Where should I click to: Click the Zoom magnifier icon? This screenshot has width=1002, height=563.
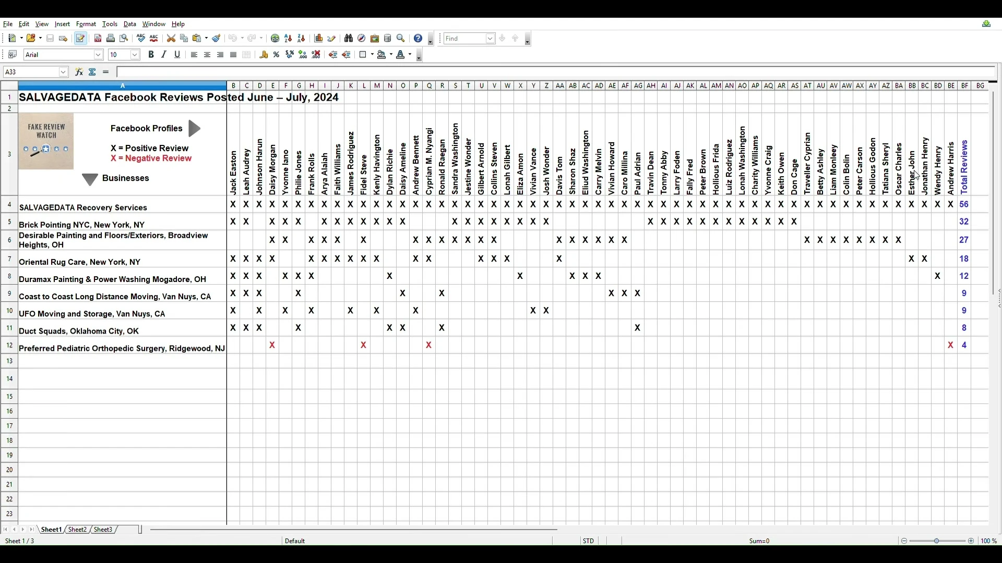click(x=401, y=39)
